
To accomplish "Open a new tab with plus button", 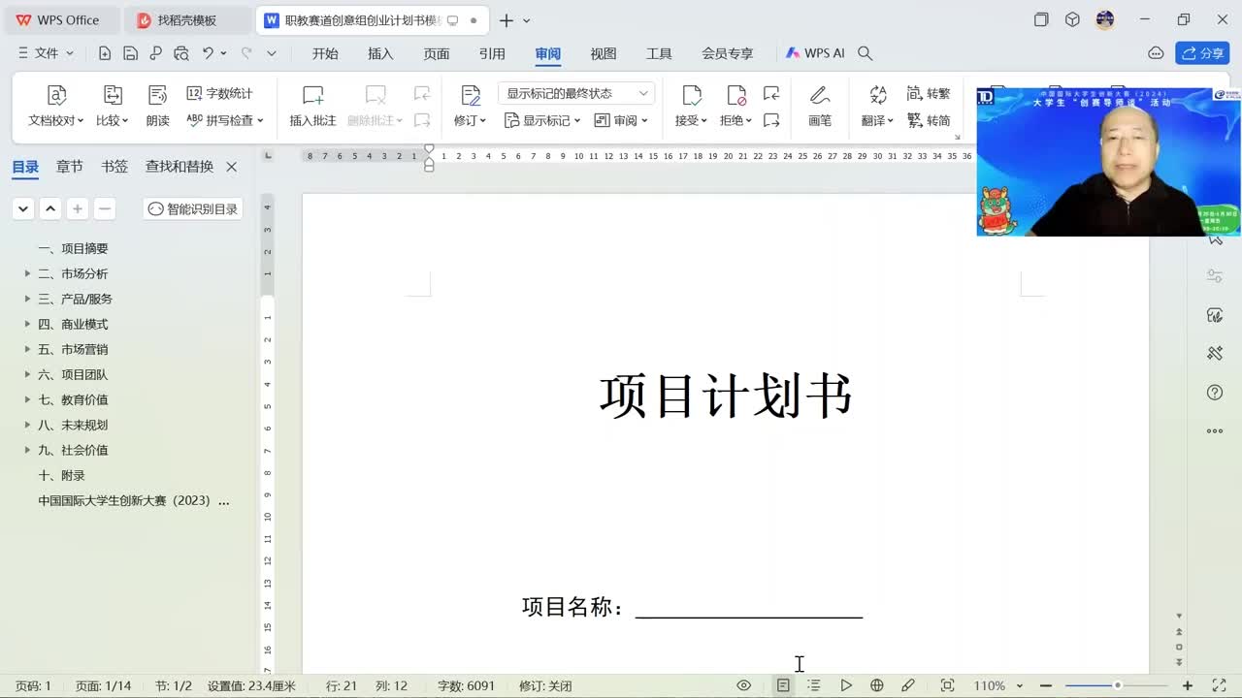I will (506, 20).
